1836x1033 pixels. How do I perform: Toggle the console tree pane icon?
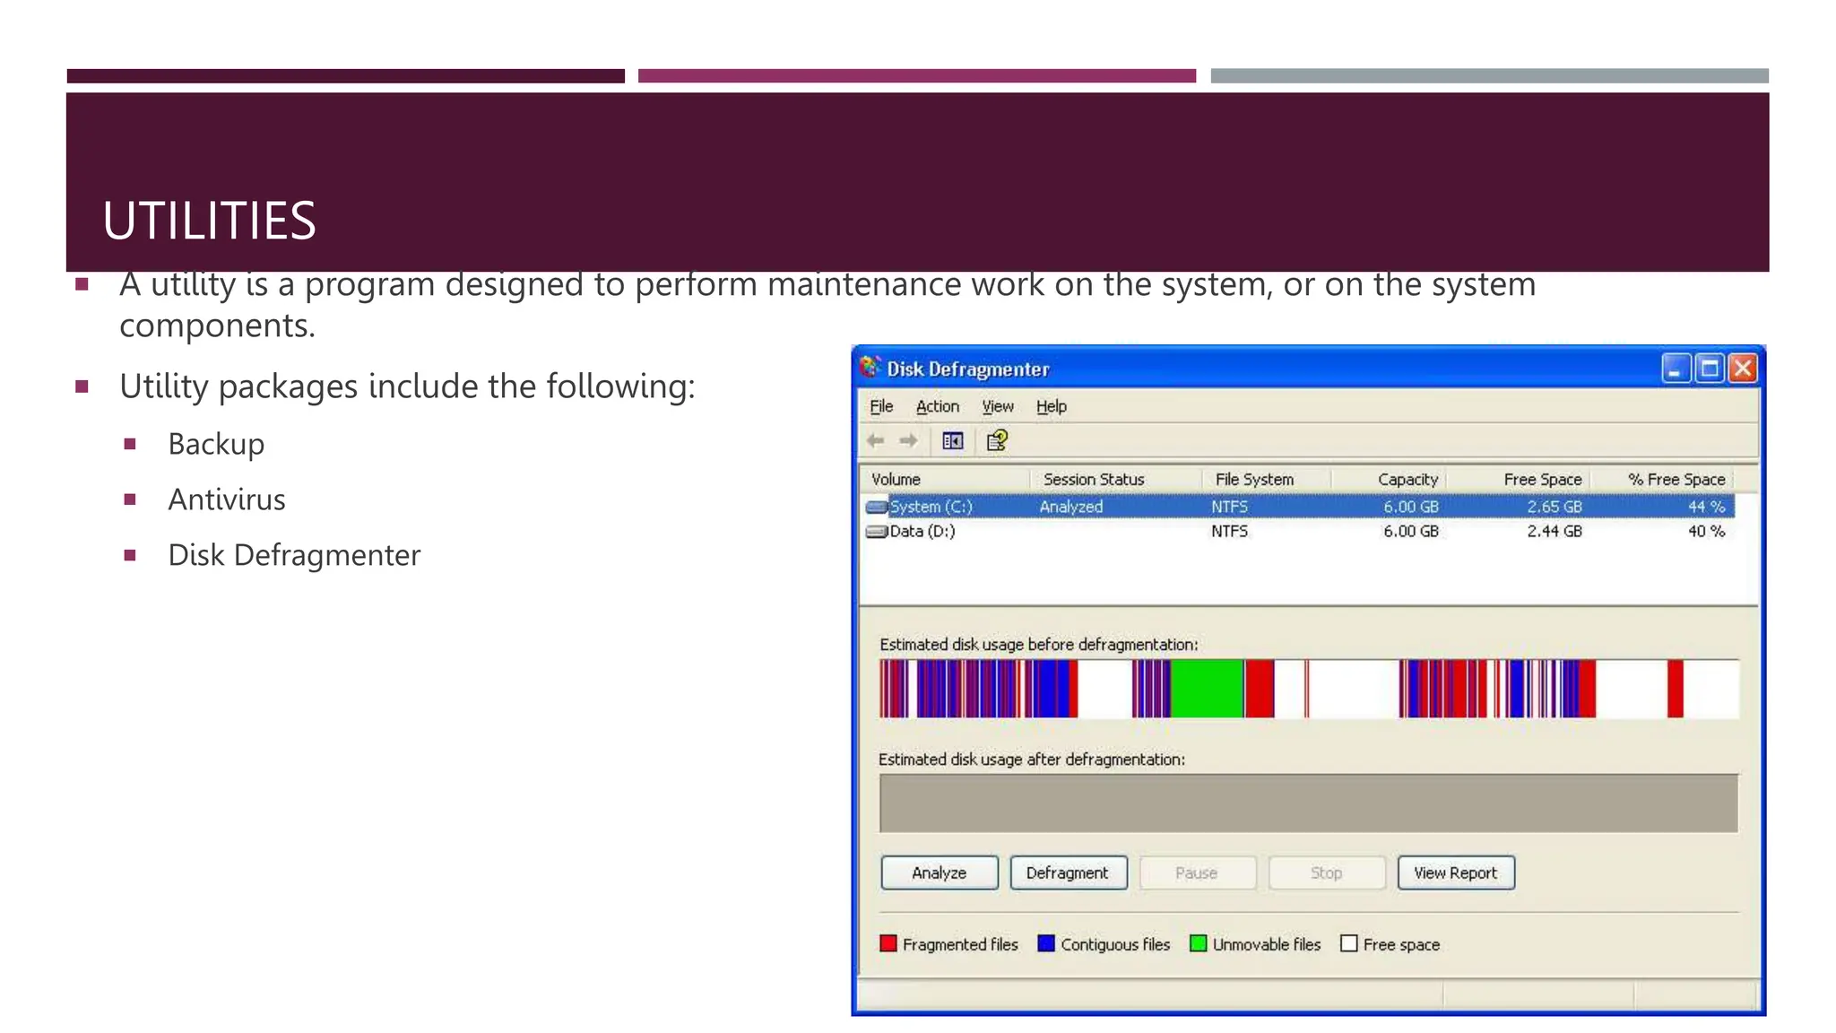(952, 440)
